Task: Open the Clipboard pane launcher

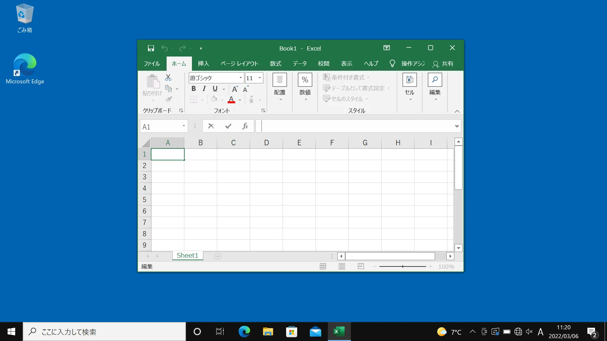Action: click(x=181, y=111)
